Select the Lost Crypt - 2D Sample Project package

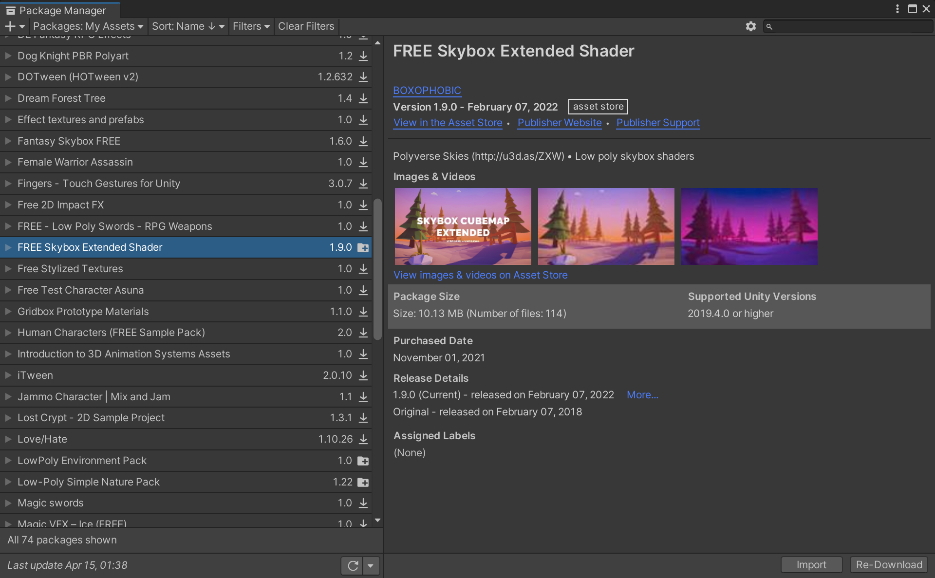tap(186, 418)
